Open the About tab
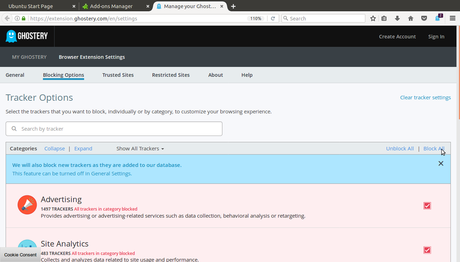This screenshot has width=460, height=262. coord(215,75)
